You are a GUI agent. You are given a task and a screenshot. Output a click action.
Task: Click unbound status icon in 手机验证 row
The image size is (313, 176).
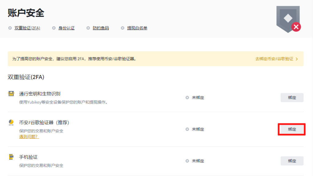[187, 161]
